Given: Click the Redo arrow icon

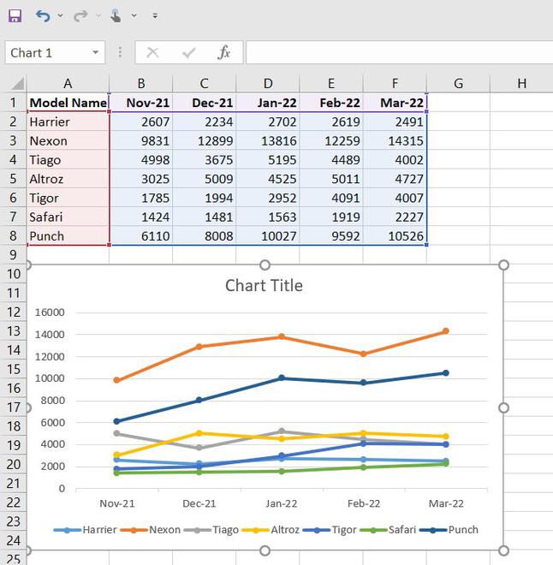Looking at the screenshot, I should pyautogui.click(x=80, y=15).
